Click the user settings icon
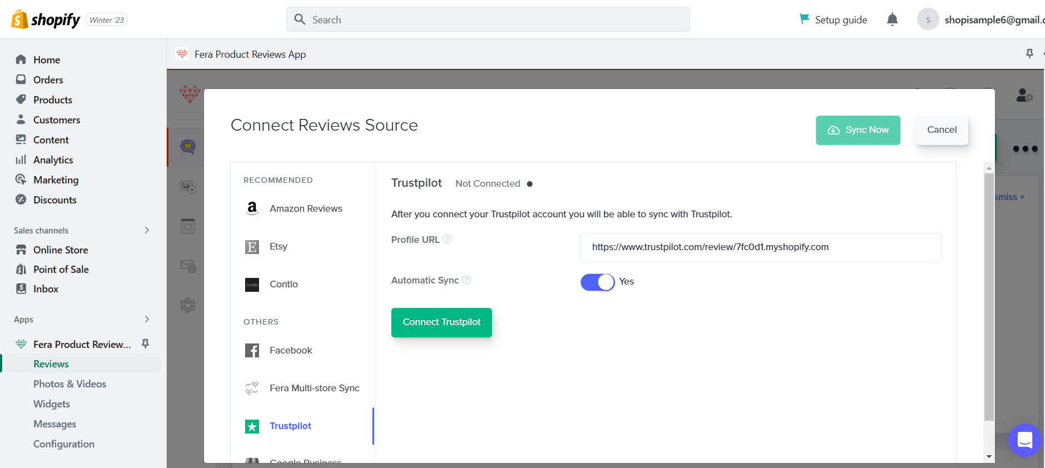This screenshot has width=1045, height=468. coord(1024,96)
